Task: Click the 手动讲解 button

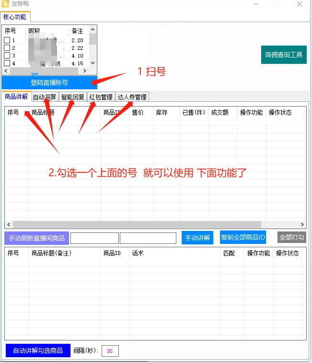Action: pos(197,238)
